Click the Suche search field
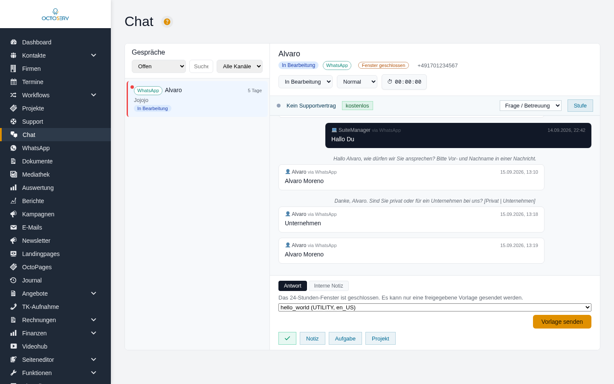Screen dimensions: 614x384 click(201, 67)
